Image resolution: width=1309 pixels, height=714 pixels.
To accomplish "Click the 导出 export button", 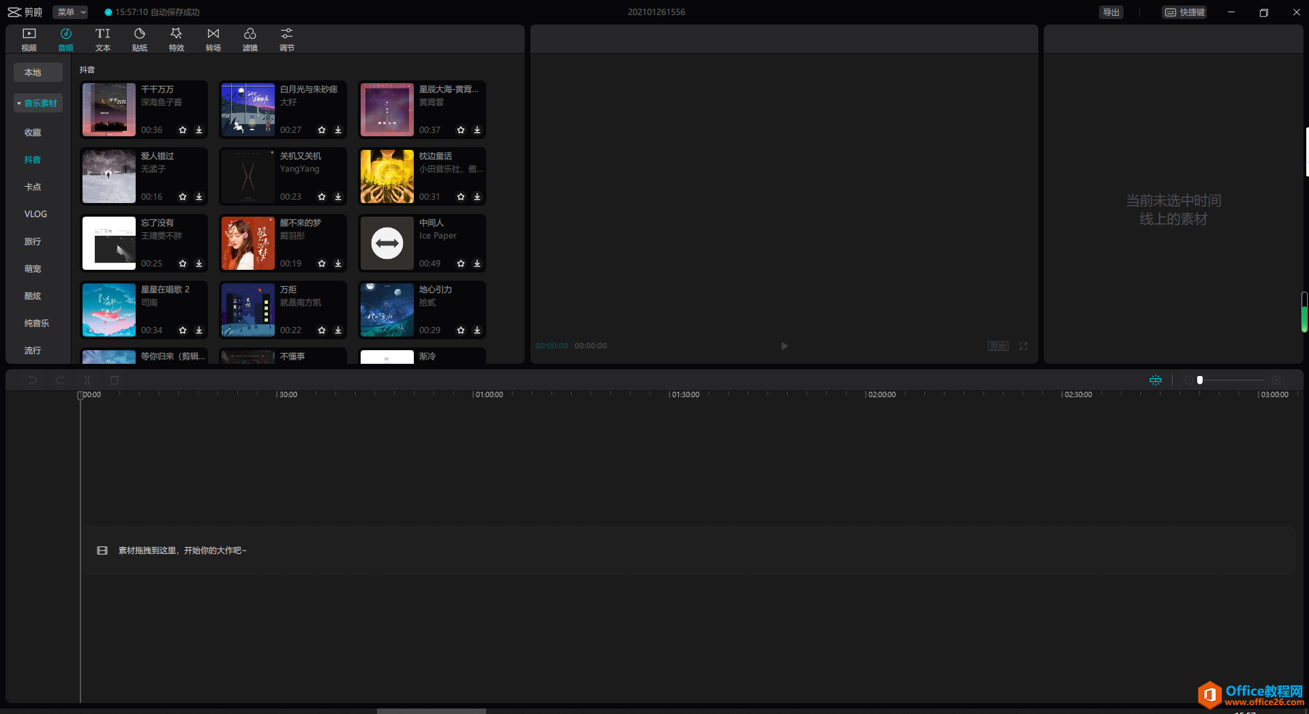I will coord(1111,12).
